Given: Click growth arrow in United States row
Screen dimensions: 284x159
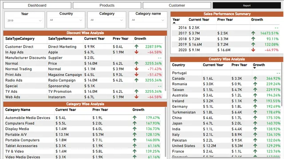Looking at the screenshot, I should click(255, 146).
